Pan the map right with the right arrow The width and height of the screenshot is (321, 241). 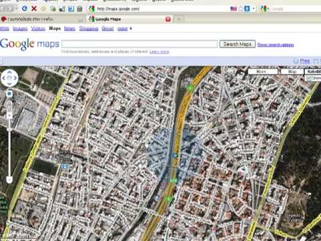[15, 78]
